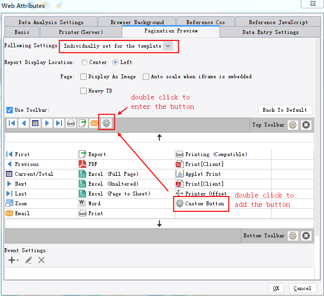Enable Display As Image checkbox
Image resolution: width=324 pixels, height=296 pixels.
coord(84,76)
